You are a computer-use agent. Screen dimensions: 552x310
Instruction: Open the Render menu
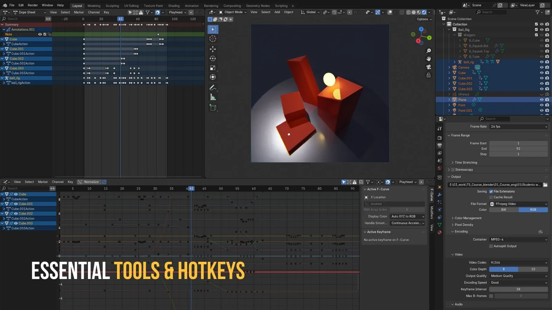pos(33,5)
